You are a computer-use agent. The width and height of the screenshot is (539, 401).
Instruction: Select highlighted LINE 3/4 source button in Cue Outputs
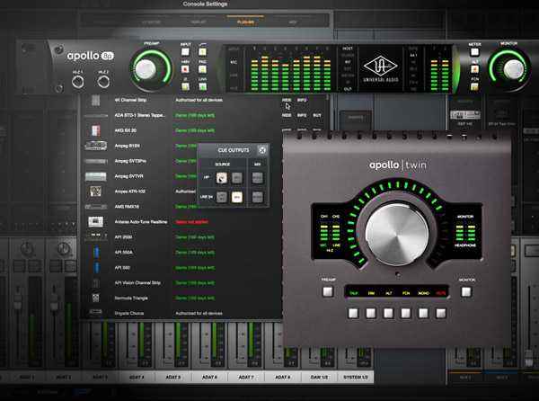click(237, 197)
